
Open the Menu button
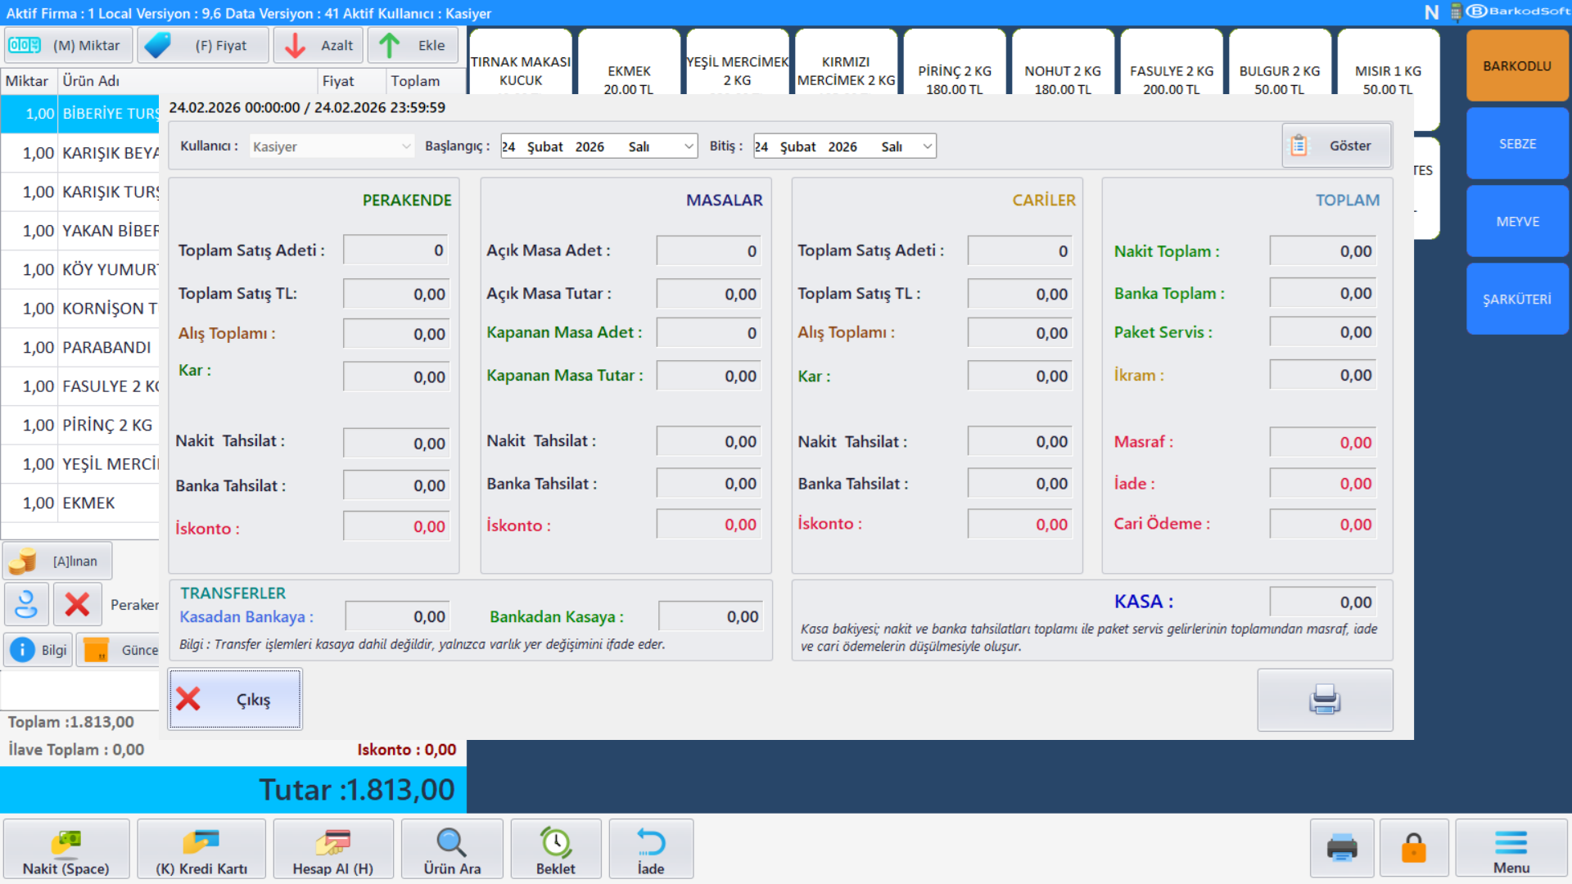[x=1511, y=850]
